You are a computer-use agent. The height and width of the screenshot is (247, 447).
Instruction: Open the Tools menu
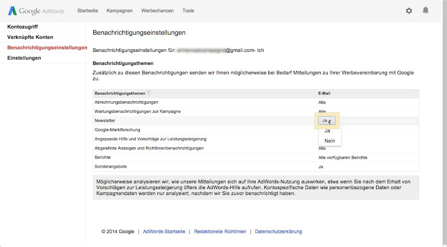[188, 10]
